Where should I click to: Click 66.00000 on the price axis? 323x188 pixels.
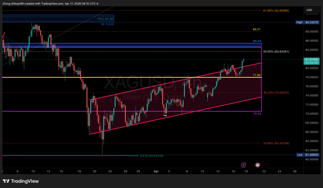point(312,132)
